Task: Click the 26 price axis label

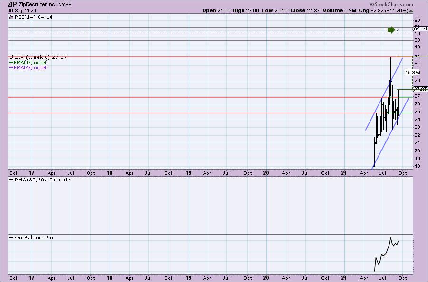Action: [417, 104]
